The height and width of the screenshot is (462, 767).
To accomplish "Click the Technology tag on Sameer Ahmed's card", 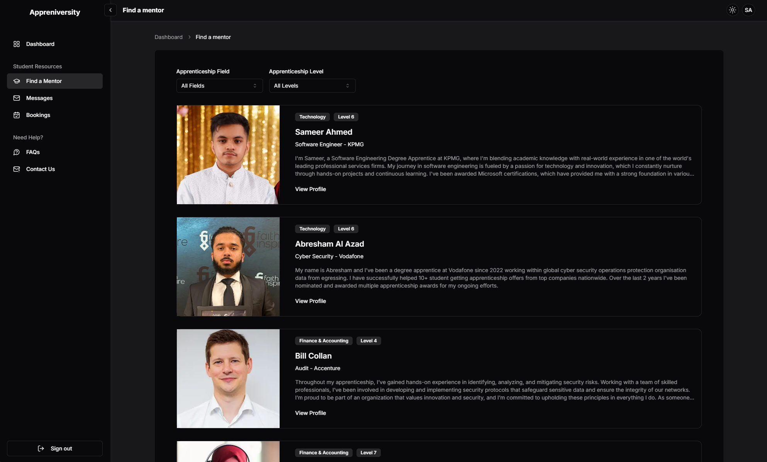I will [x=312, y=117].
